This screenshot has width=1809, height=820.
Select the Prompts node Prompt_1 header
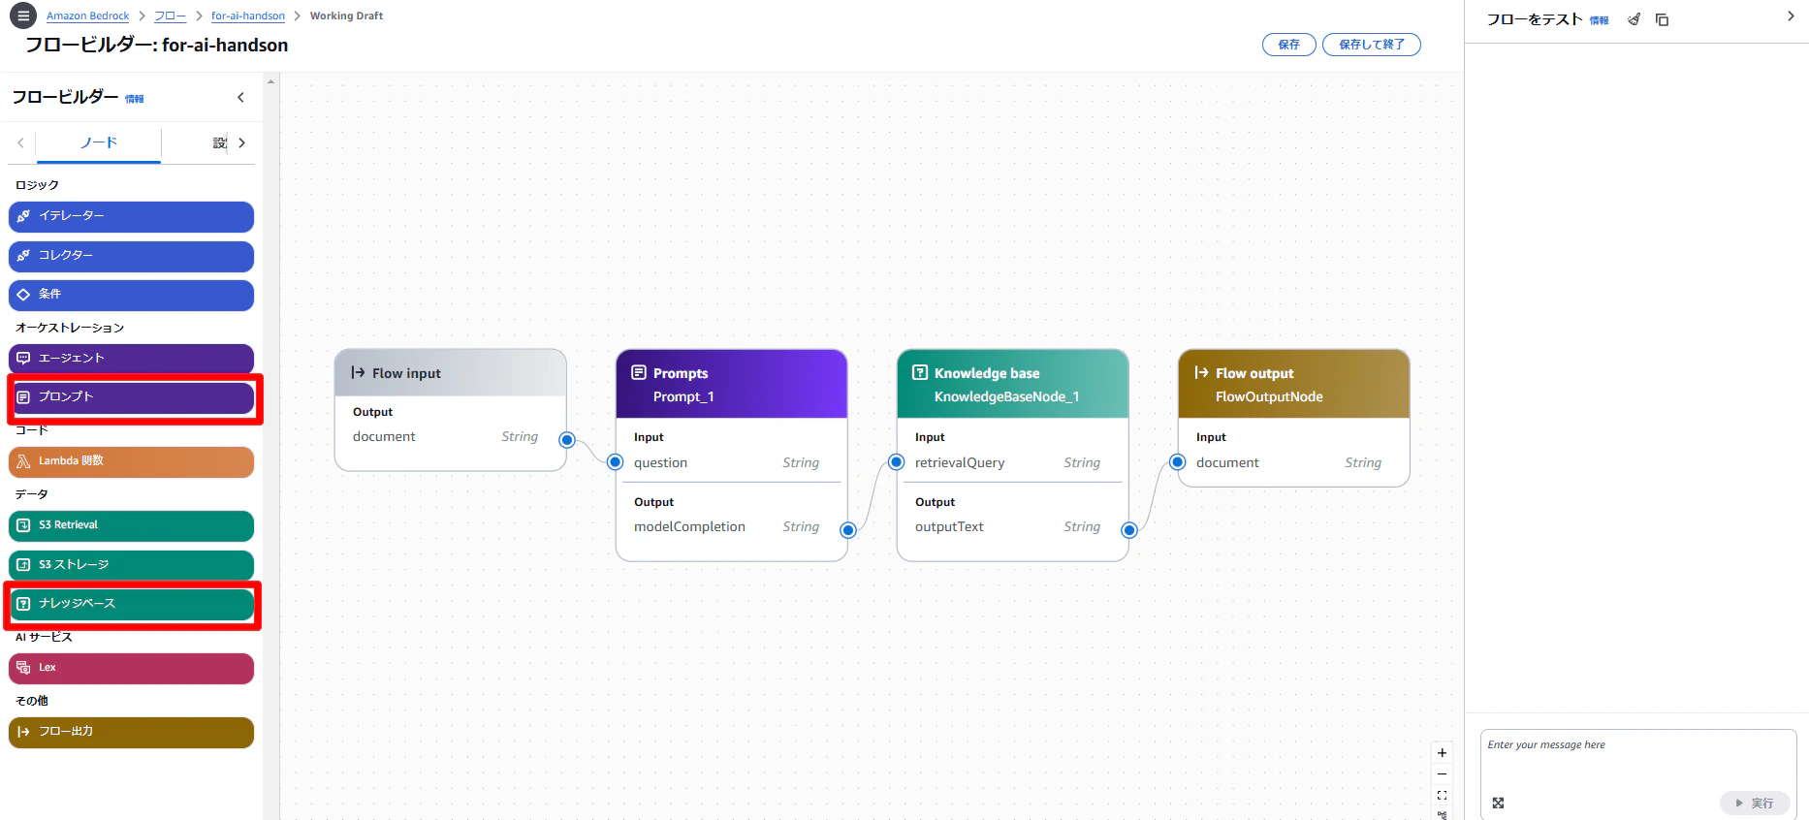pos(732,385)
